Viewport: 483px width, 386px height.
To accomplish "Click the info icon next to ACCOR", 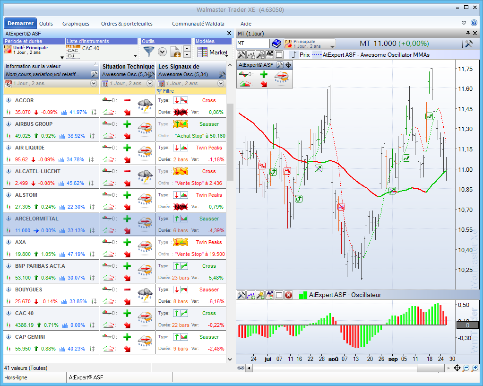I will click(9, 100).
